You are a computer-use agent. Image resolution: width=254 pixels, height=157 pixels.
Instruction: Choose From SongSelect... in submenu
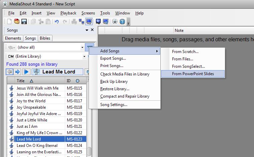(x=193, y=66)
